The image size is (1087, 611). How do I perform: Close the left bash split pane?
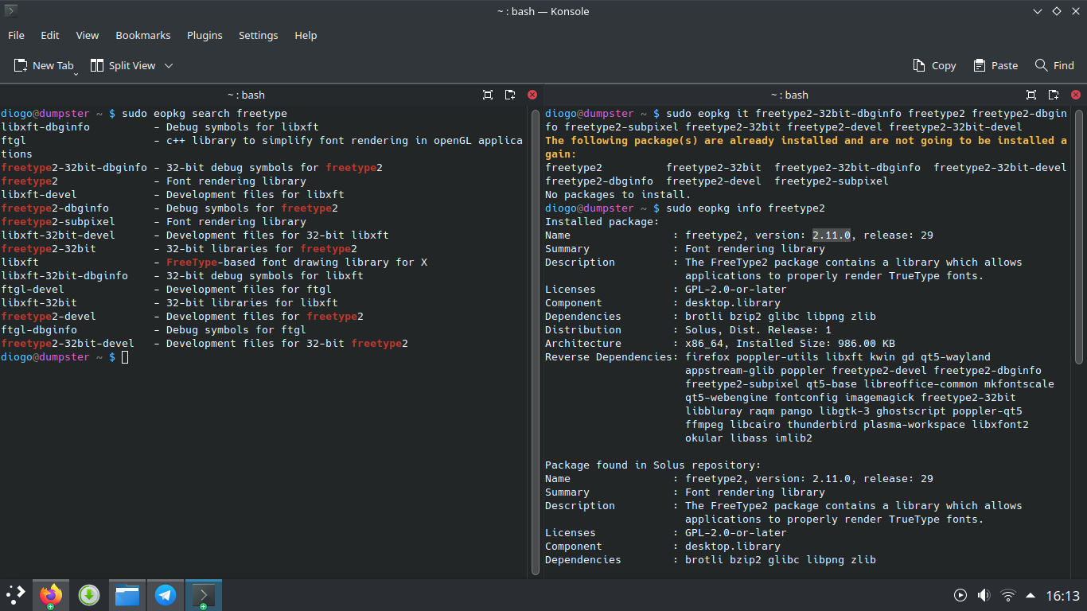532,95
